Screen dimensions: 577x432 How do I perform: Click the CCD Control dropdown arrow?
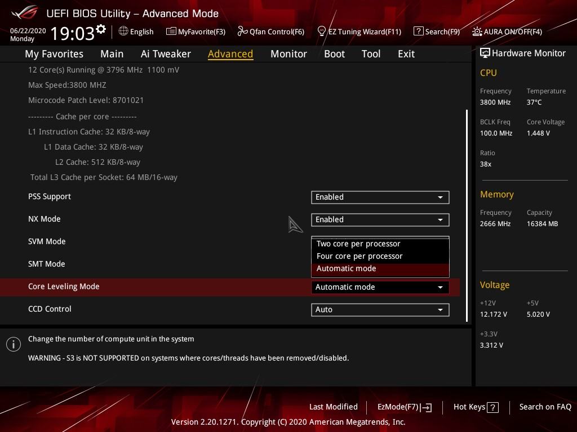tap(440, 310)
